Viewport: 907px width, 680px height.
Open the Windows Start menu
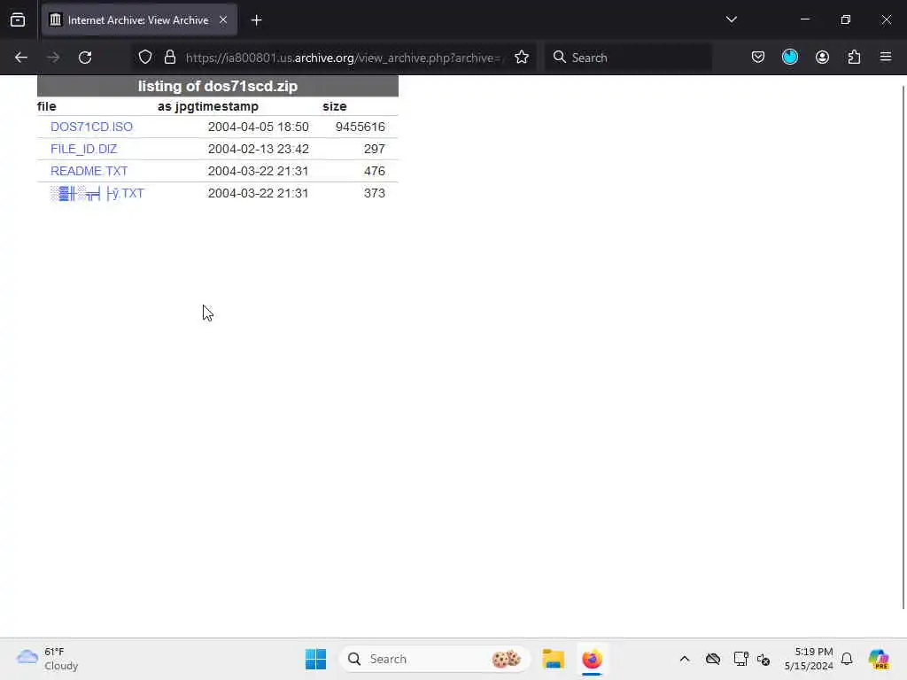coord(315,659)
